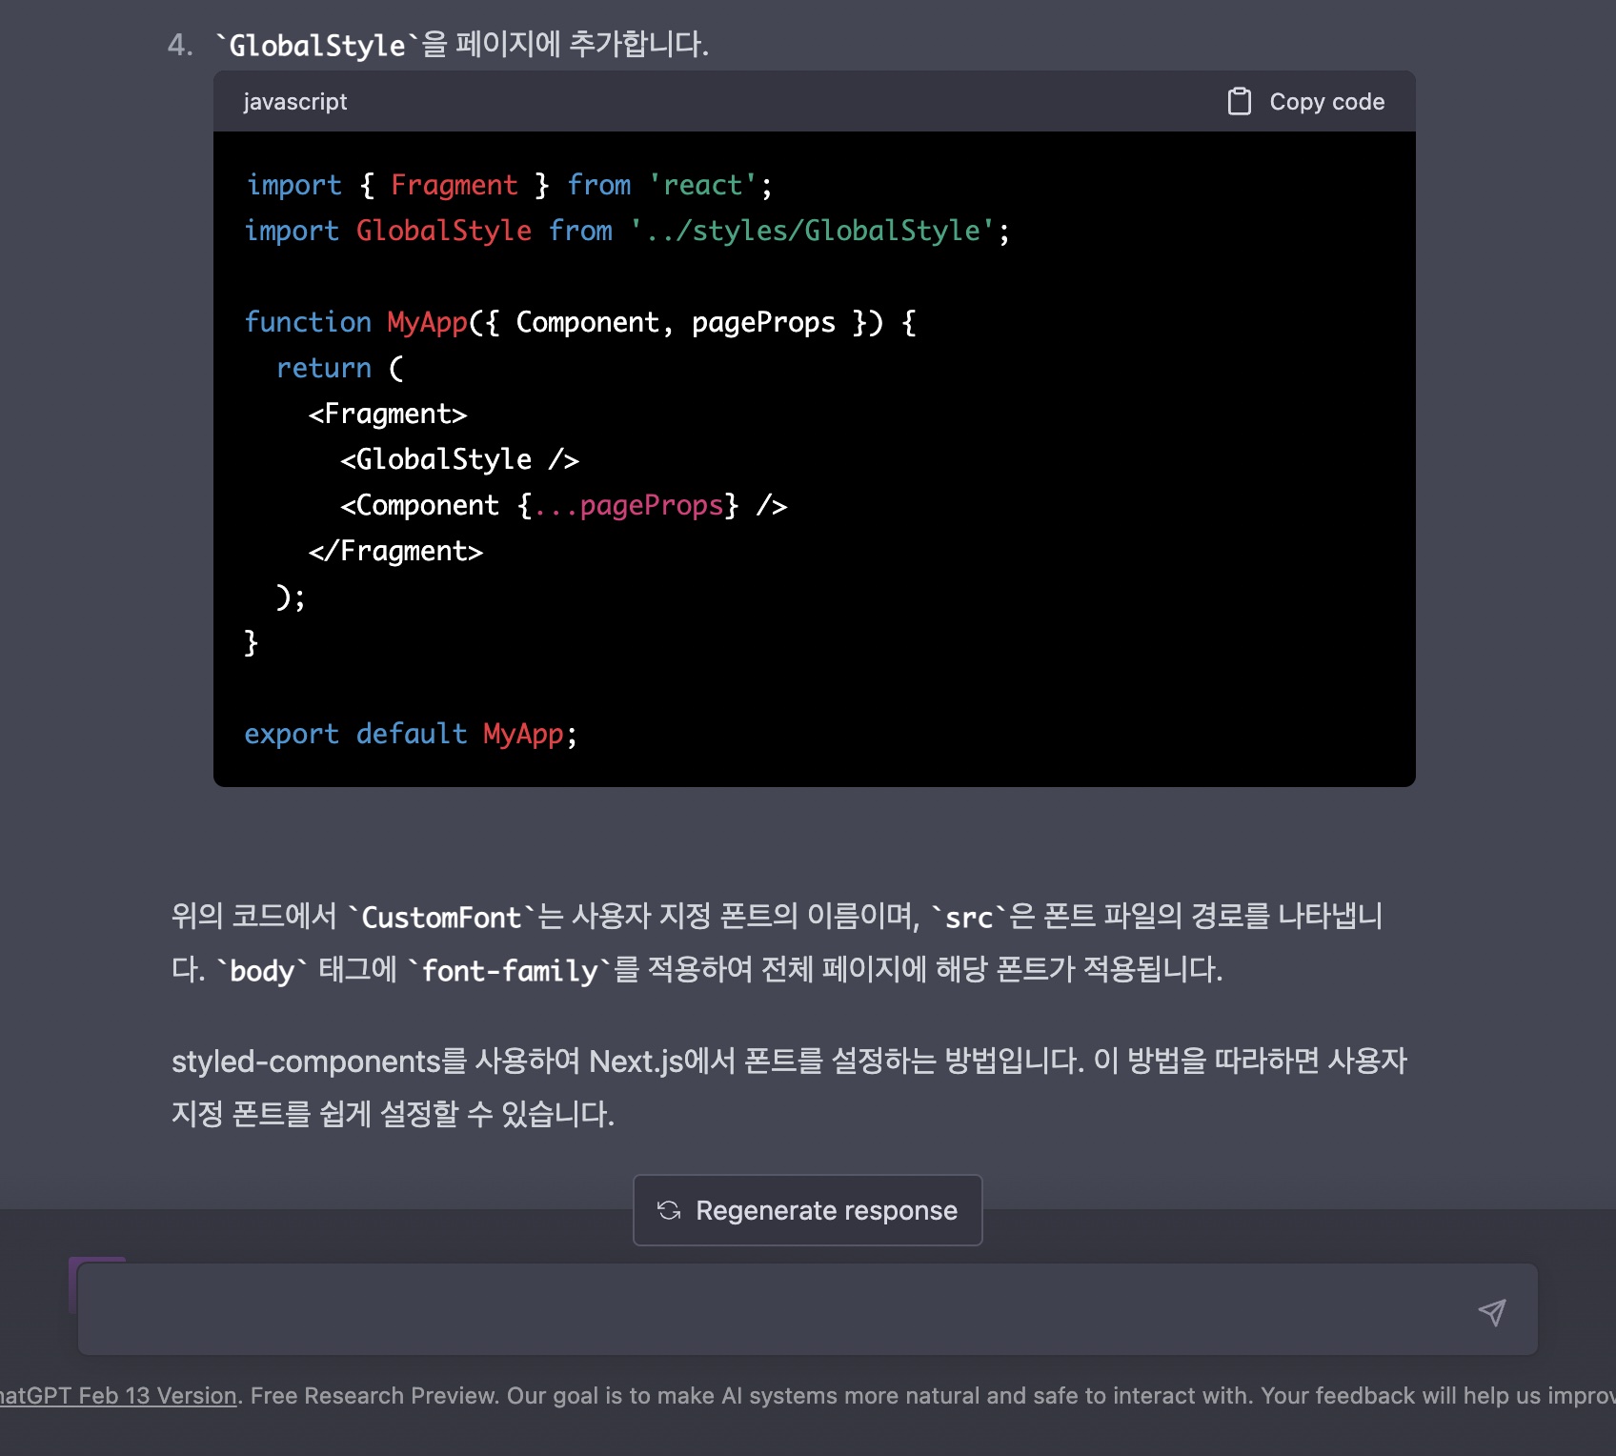Screen dimensions: 1616x1456
Task: Click the '../styles/GlobalStyle' import line
Action: coord(627,231)
